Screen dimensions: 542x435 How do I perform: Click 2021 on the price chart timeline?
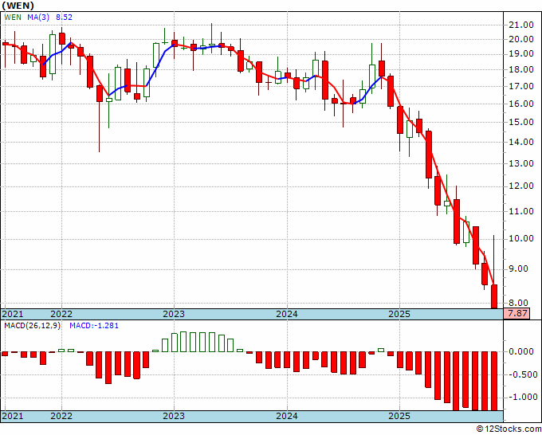pyautogui.click(x=13, y=314)
